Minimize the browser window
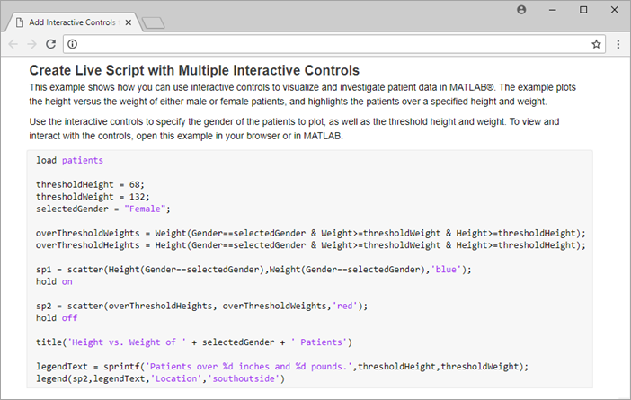The width and height of the screenshot is (631, 400). (x=553, y=10)
